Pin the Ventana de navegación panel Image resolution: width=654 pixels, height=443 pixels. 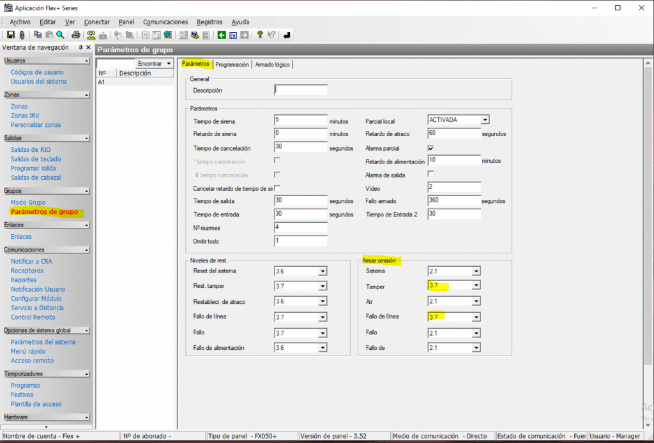click(81, 47)
